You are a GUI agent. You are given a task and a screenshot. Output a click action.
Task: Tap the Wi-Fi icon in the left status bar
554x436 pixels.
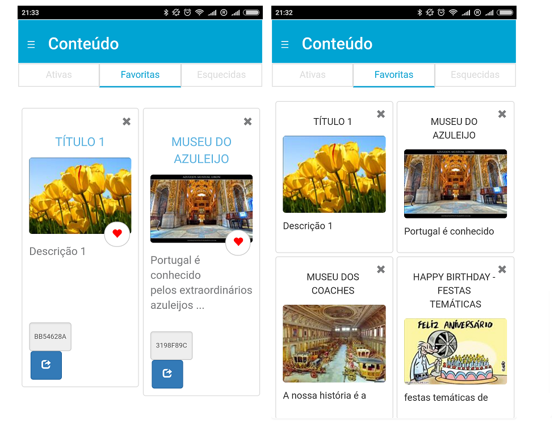coord(199,12)
